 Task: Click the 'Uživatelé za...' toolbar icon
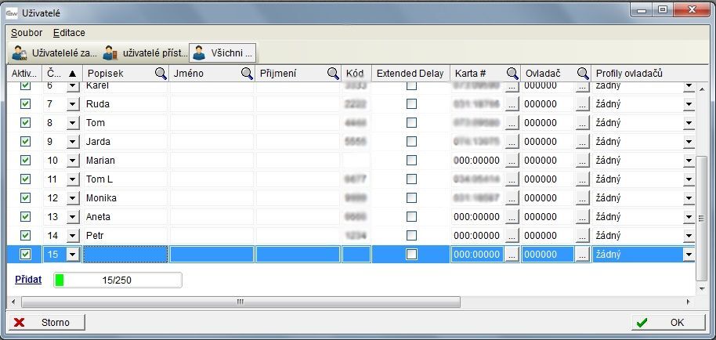click(x=53, y=53)
